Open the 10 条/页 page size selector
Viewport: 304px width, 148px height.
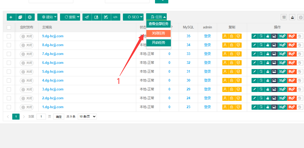click(x=87, y=117)
